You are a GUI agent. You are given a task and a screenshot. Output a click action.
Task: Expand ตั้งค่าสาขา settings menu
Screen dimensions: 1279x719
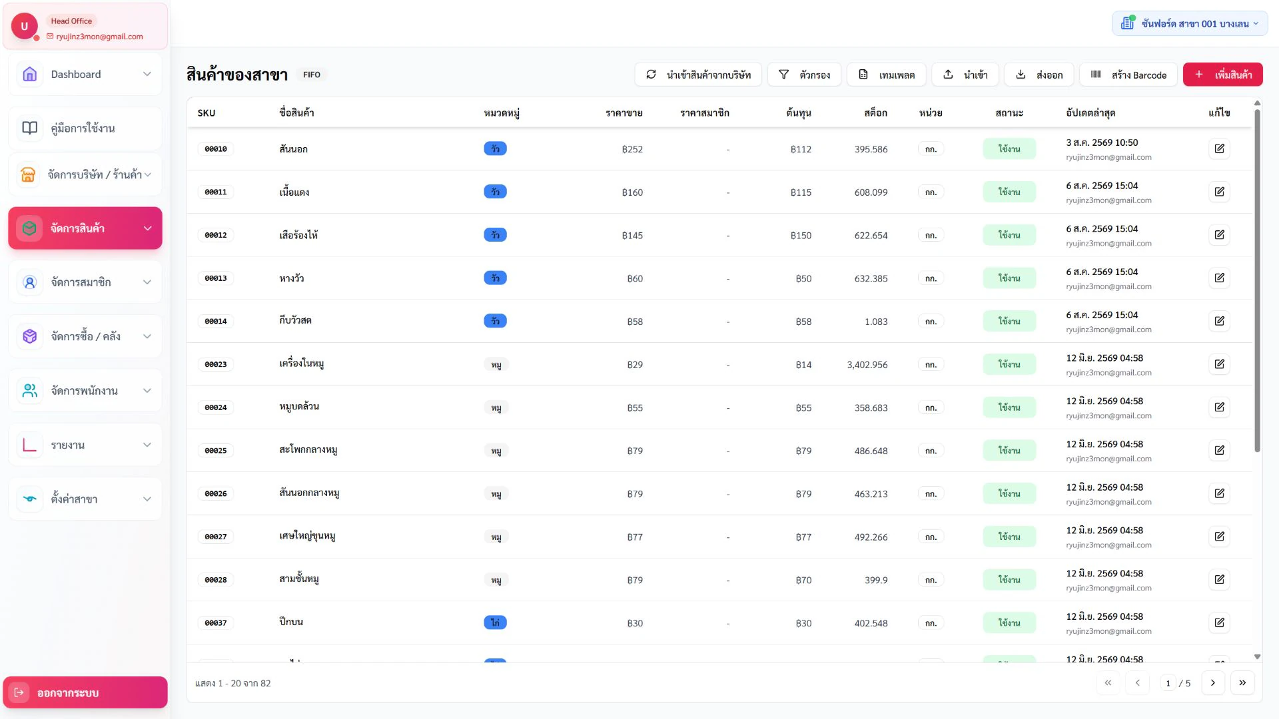pos(85,499)
